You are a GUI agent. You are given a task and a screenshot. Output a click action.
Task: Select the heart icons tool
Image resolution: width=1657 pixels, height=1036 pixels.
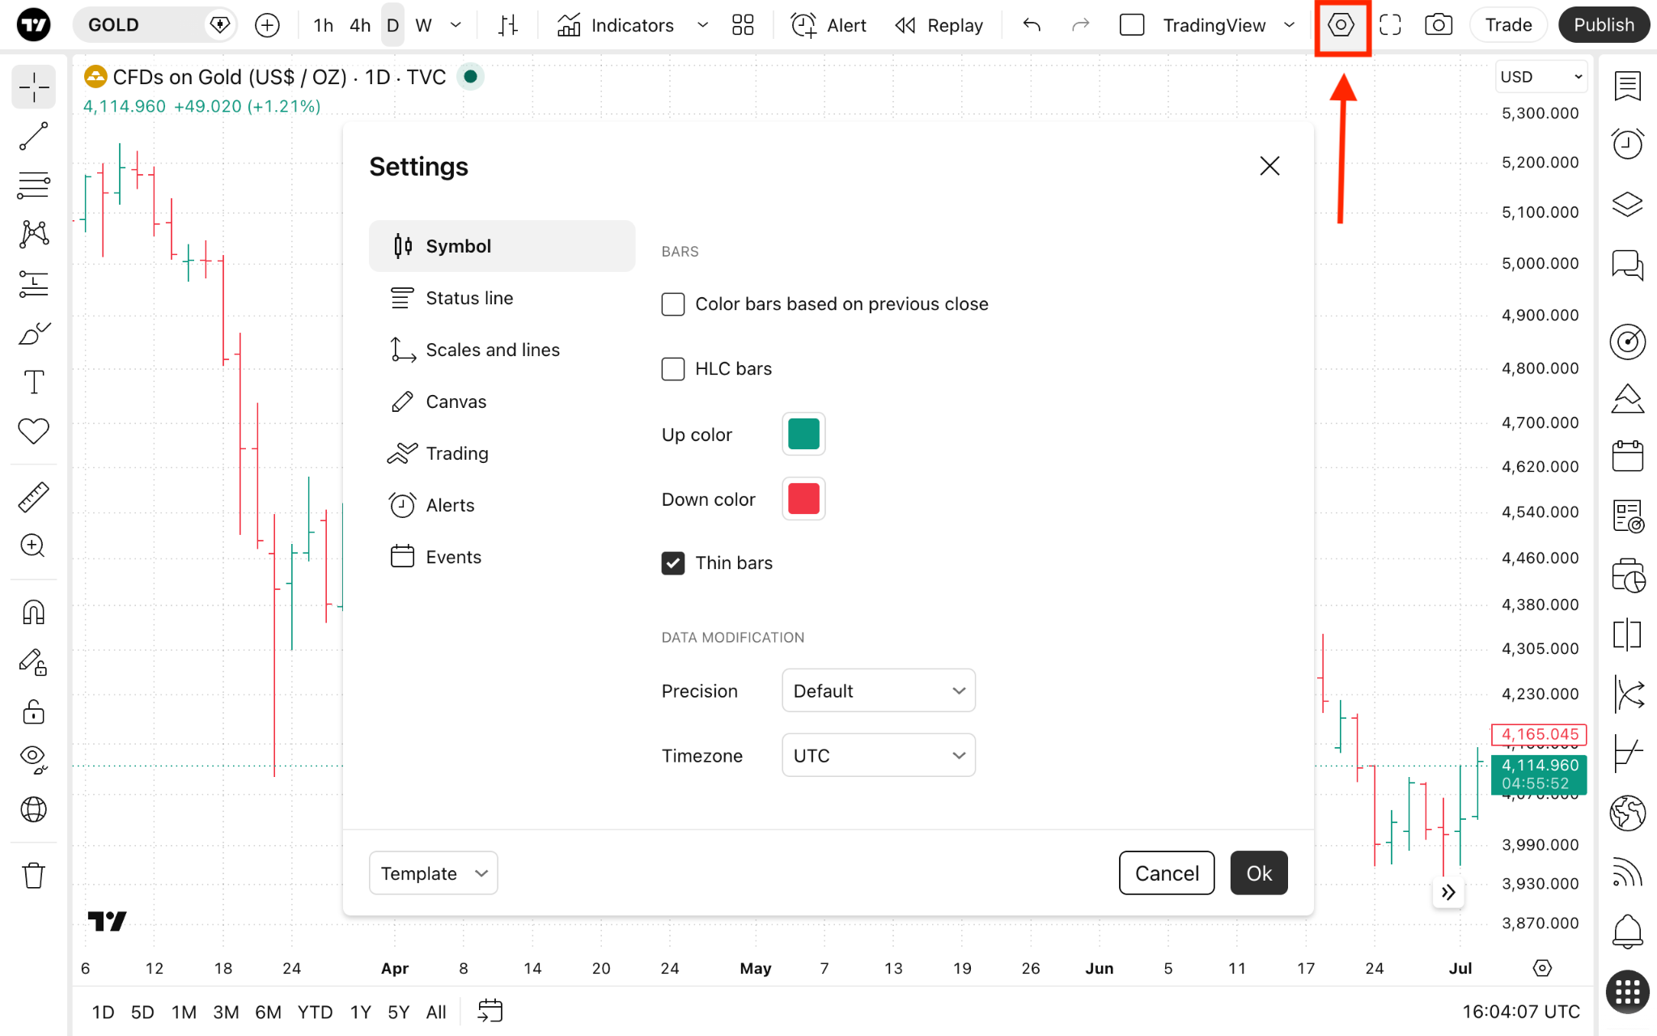coord(34,431)
